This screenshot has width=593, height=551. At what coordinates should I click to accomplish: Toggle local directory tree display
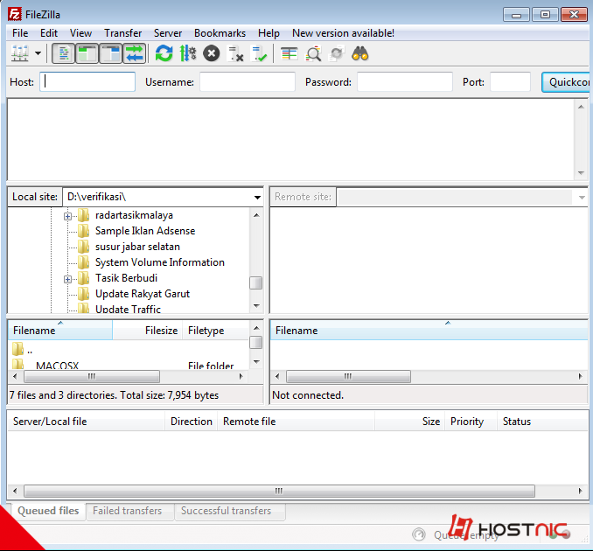[x=87, y=53]
